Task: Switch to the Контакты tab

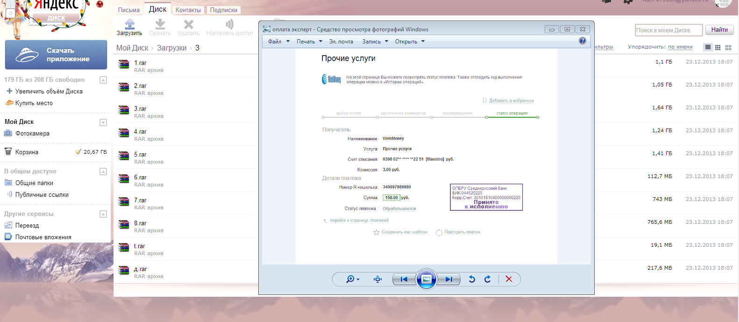Action: [188, 10]
